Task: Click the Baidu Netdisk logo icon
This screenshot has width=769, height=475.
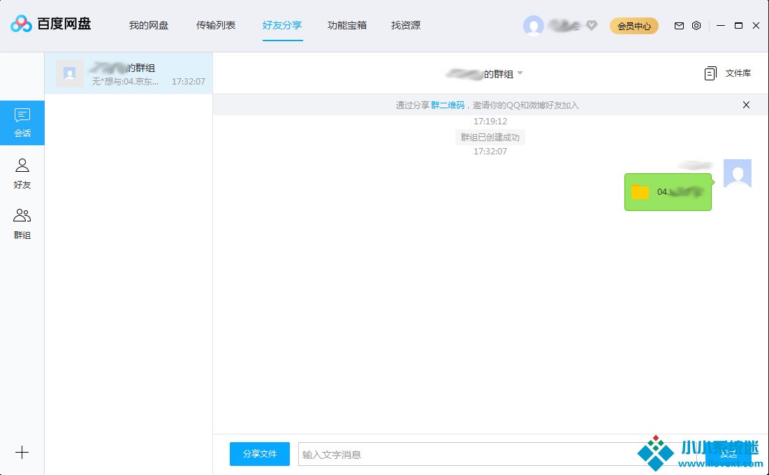Action: (22, 25)
